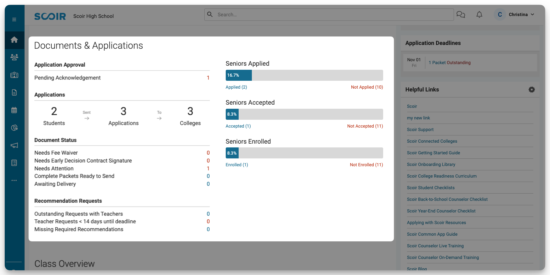This screenshot has width=550, height=275.
Task: Open the calendar icon in the sidebar
Action: (x=14, y=110)
